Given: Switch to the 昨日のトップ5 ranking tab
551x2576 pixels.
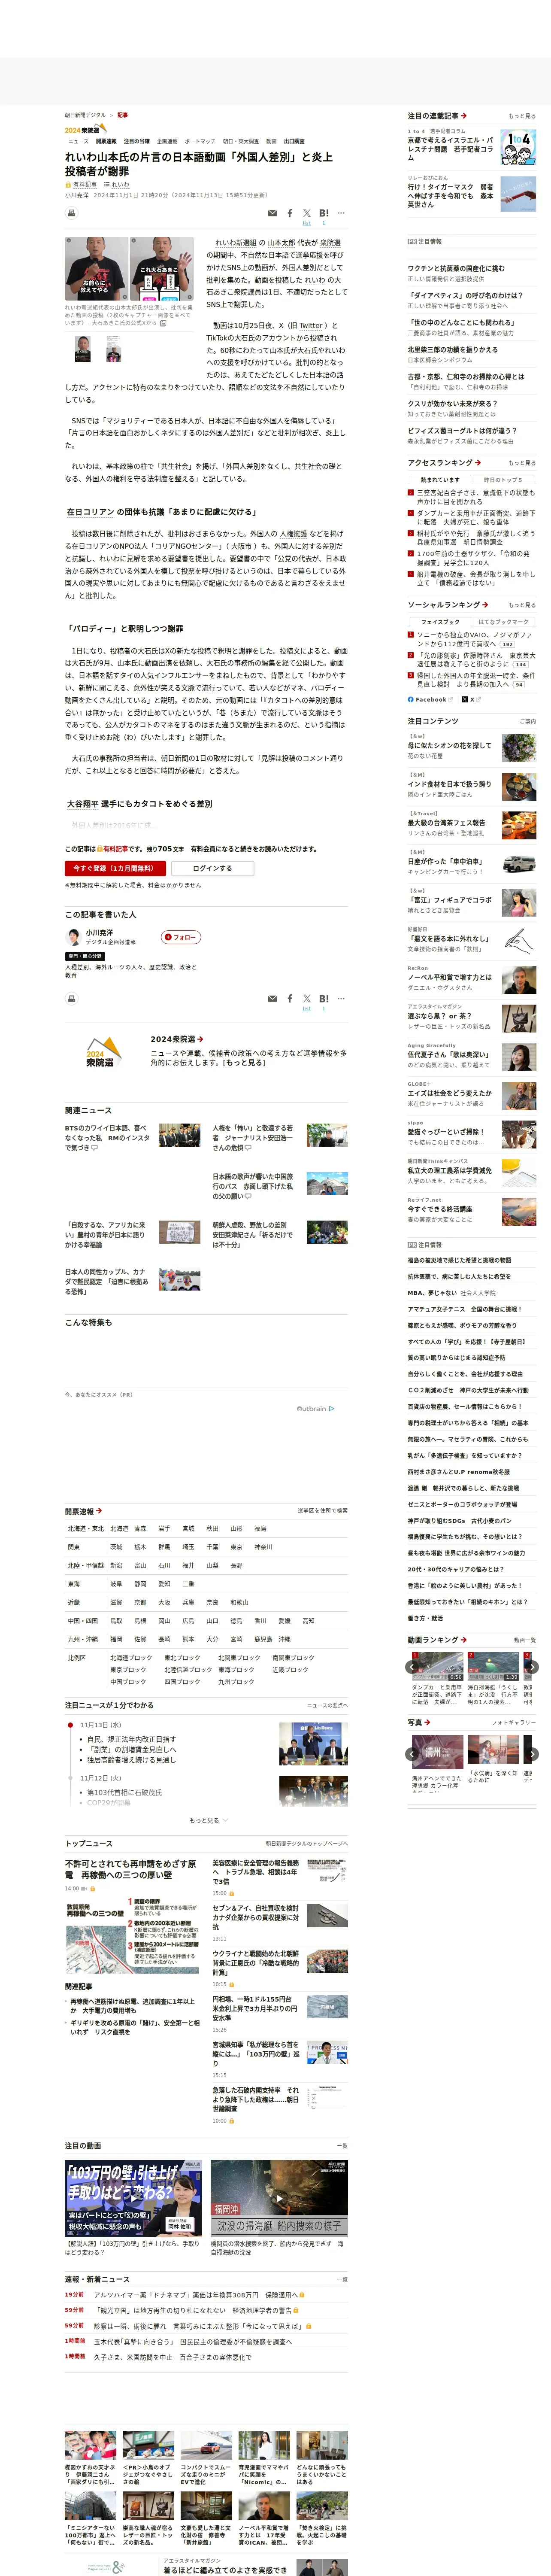Looking at the screenshot, I should [x=503, y=480].
